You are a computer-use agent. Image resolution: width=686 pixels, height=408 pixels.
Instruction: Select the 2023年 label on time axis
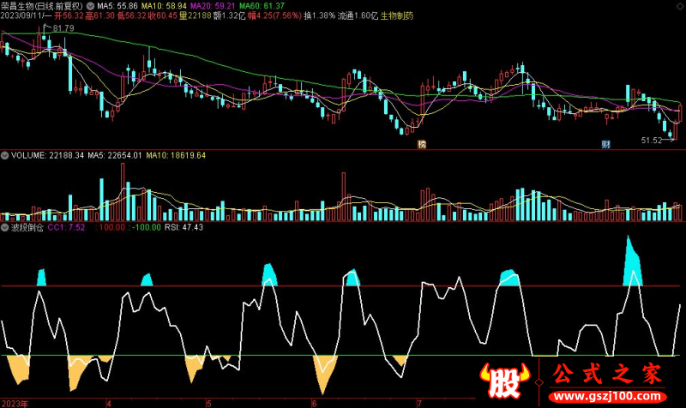pyautogui.click(x=15, y=404)
